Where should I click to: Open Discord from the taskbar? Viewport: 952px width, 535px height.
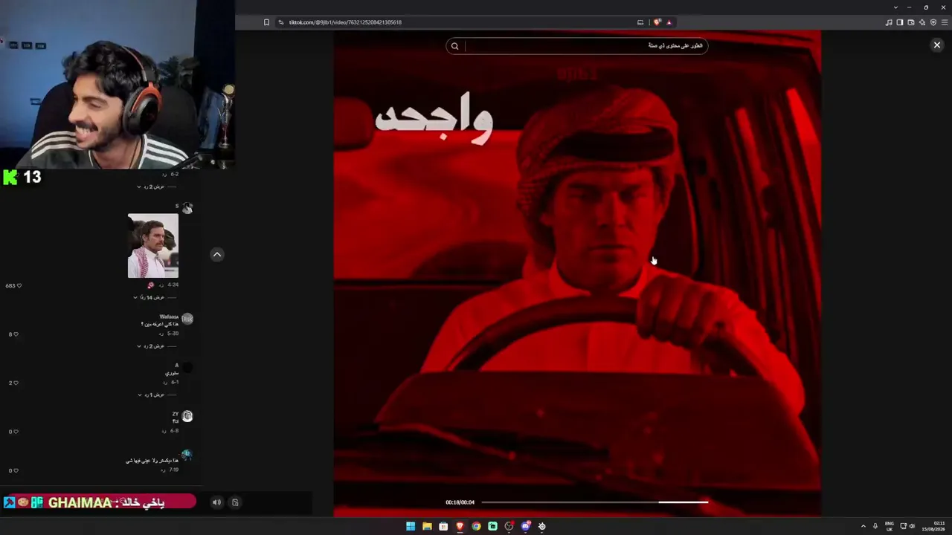click(x=526, y=526)
